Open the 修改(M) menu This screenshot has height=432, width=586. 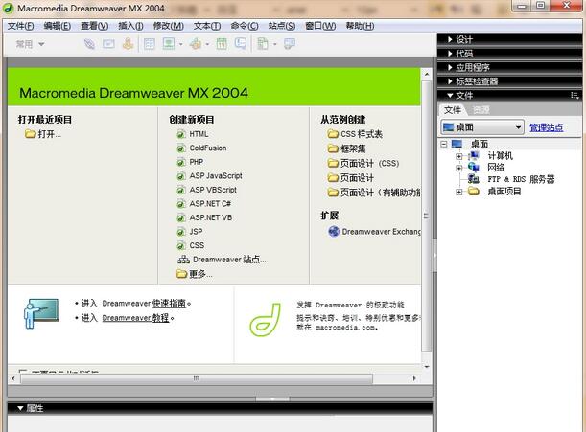pos(169,26)
